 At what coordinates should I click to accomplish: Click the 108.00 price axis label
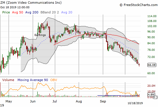(x=152, y=21)
